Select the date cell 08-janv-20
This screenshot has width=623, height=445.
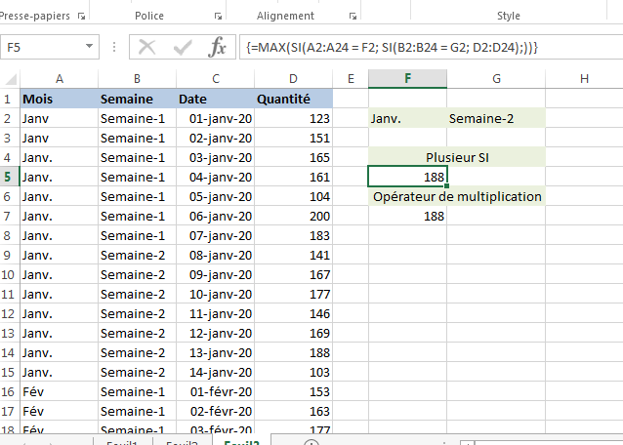tap(215, 255)
